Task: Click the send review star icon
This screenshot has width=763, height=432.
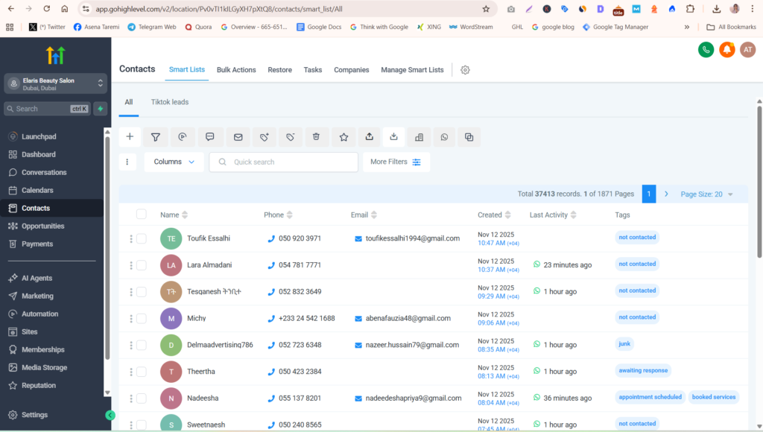Action: pyautogui.click(x=343, y=137)
